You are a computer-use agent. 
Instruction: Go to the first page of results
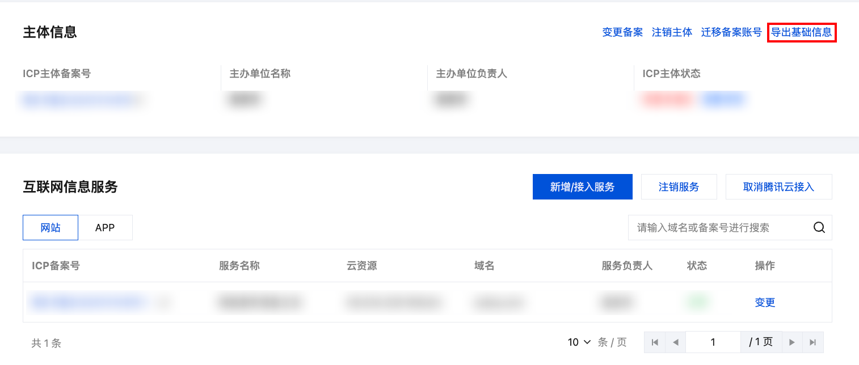655,342
